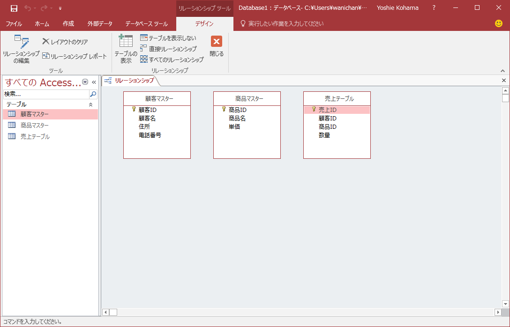
Task: Click the 商品マスター table title bar
Action: pos(247,99)
